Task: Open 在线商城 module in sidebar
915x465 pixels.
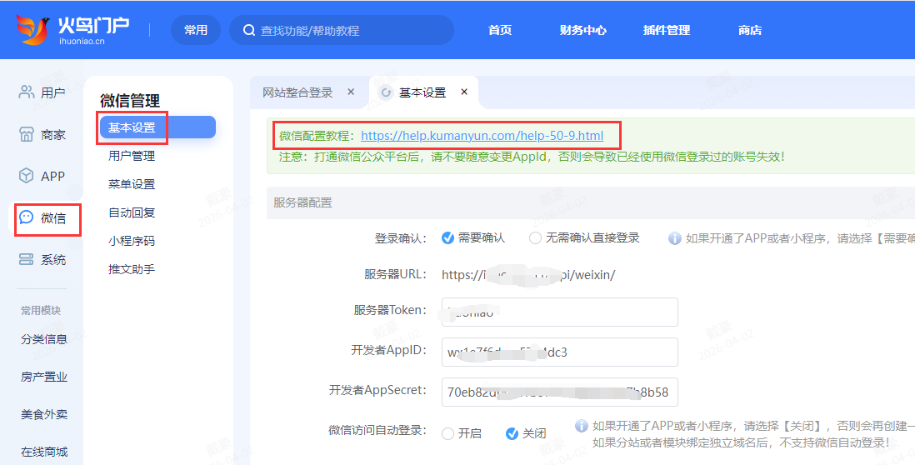Action: pos(44,452)
